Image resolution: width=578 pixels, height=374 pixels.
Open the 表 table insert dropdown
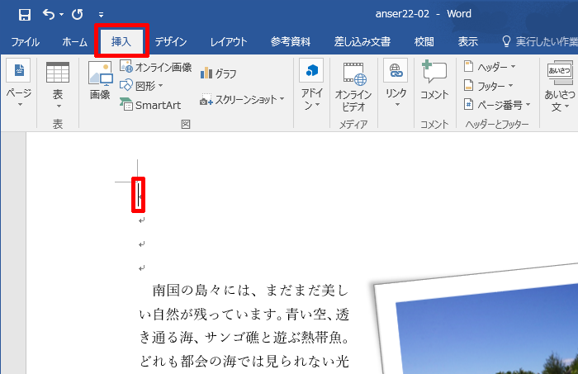pos(58,85)
